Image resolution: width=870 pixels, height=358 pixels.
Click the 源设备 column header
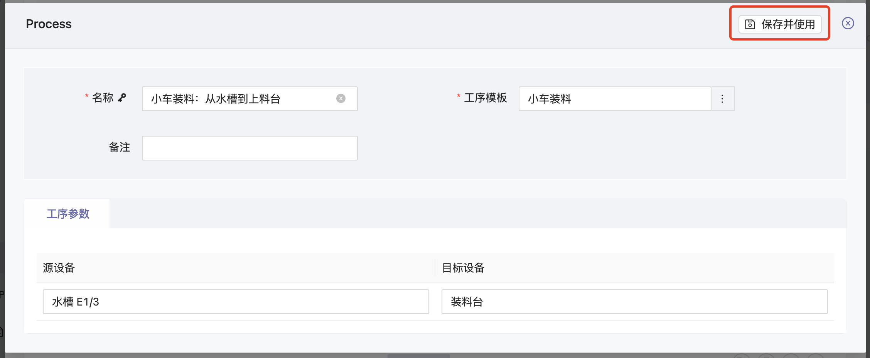click(x=59, y=268)
